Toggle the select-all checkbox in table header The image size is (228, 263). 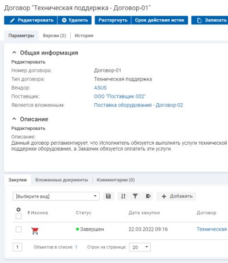click(19, 216)
